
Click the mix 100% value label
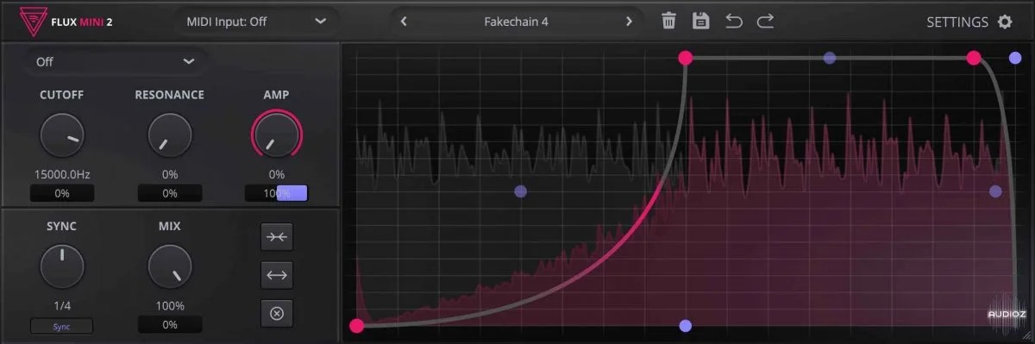pyautogui.click(x=170, y=306)
